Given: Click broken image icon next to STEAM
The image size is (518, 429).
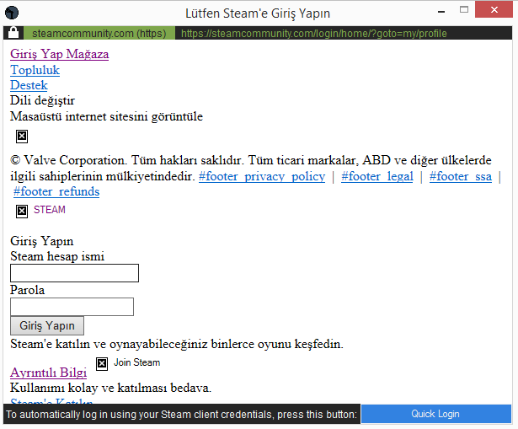Looking at the screenshot, I should click(22, 211).
